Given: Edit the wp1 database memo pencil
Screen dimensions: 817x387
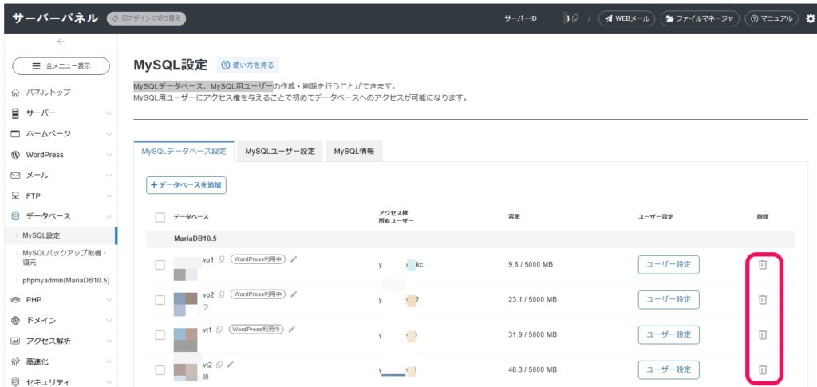Looking at the screenshot, I should pos(294,259).
